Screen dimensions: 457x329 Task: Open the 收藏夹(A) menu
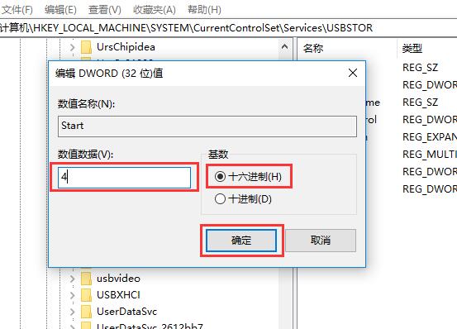click(x=155, y=10)
